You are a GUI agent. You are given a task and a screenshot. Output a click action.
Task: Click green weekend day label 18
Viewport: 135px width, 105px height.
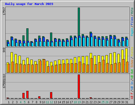pos(75,102)
